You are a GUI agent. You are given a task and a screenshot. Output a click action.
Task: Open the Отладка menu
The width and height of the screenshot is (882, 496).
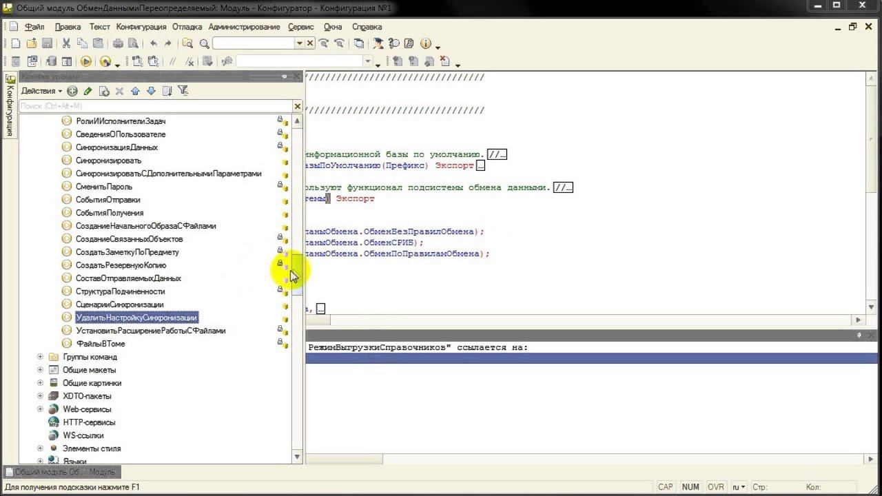click(187, 27)
